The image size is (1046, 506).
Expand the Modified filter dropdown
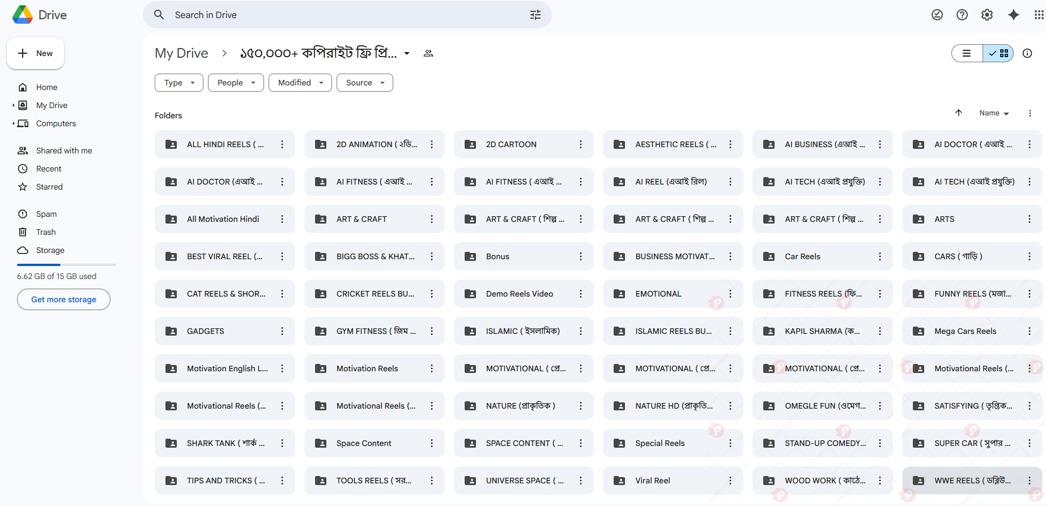[300, 83]
